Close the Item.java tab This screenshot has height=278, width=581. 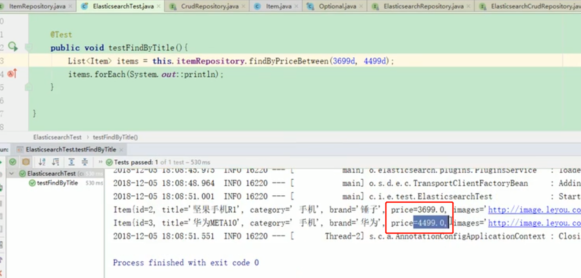point(296,6)
